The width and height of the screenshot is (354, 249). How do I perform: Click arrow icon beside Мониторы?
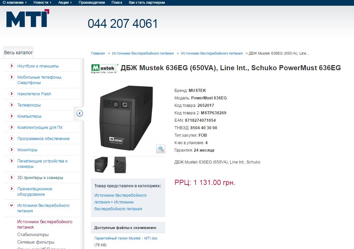[x=11, y=150]
